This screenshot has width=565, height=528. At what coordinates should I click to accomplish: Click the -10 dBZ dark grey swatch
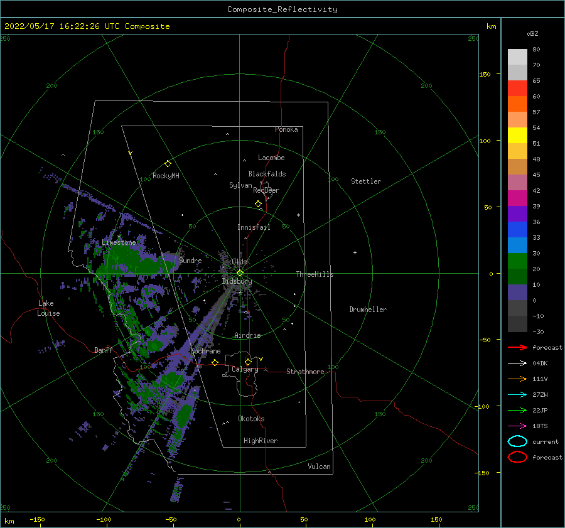pyautogui.click(x=517, y=324)
